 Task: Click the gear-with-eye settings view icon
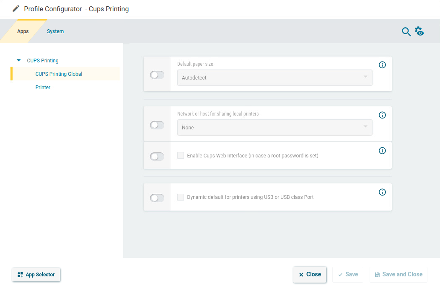(419, 31)
